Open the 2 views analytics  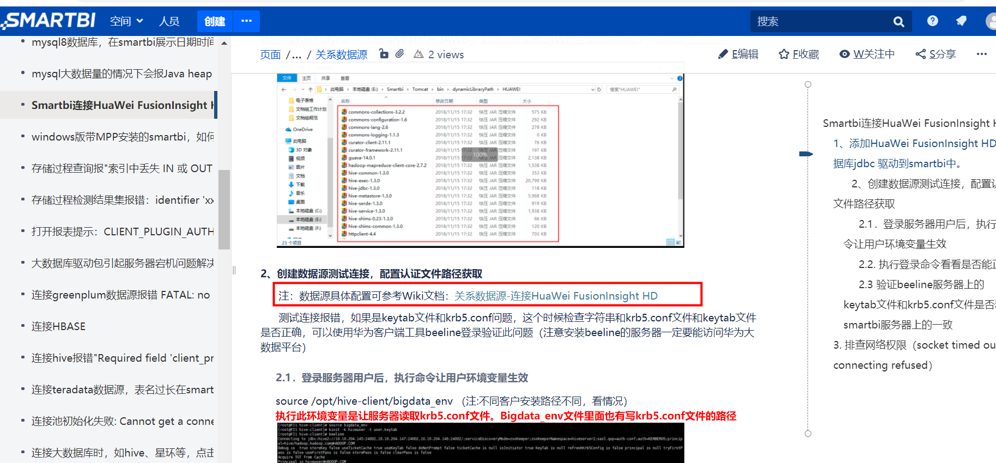click(x=446, y=54)
